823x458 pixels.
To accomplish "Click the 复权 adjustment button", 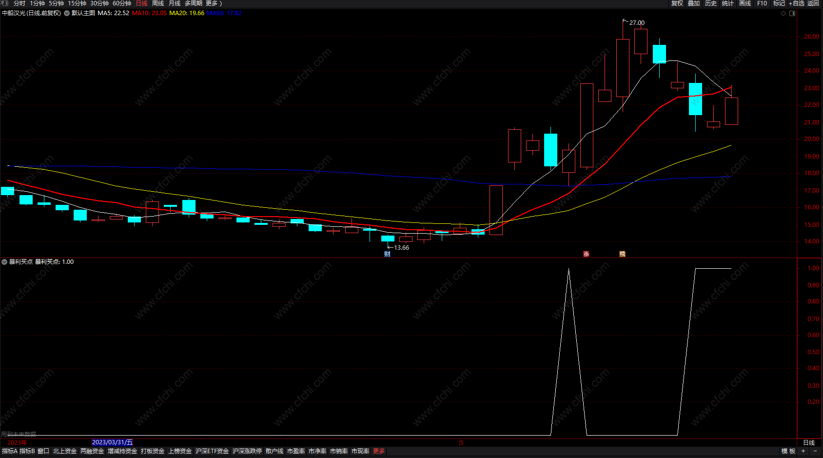I will 677,3.
